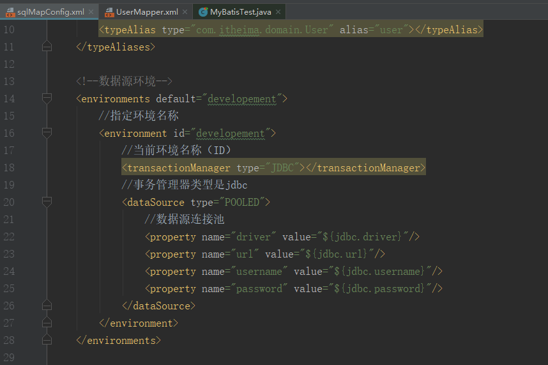Click the property name "username"

(259, 271)
